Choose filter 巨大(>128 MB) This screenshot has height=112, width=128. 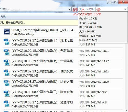click(88, 40)
